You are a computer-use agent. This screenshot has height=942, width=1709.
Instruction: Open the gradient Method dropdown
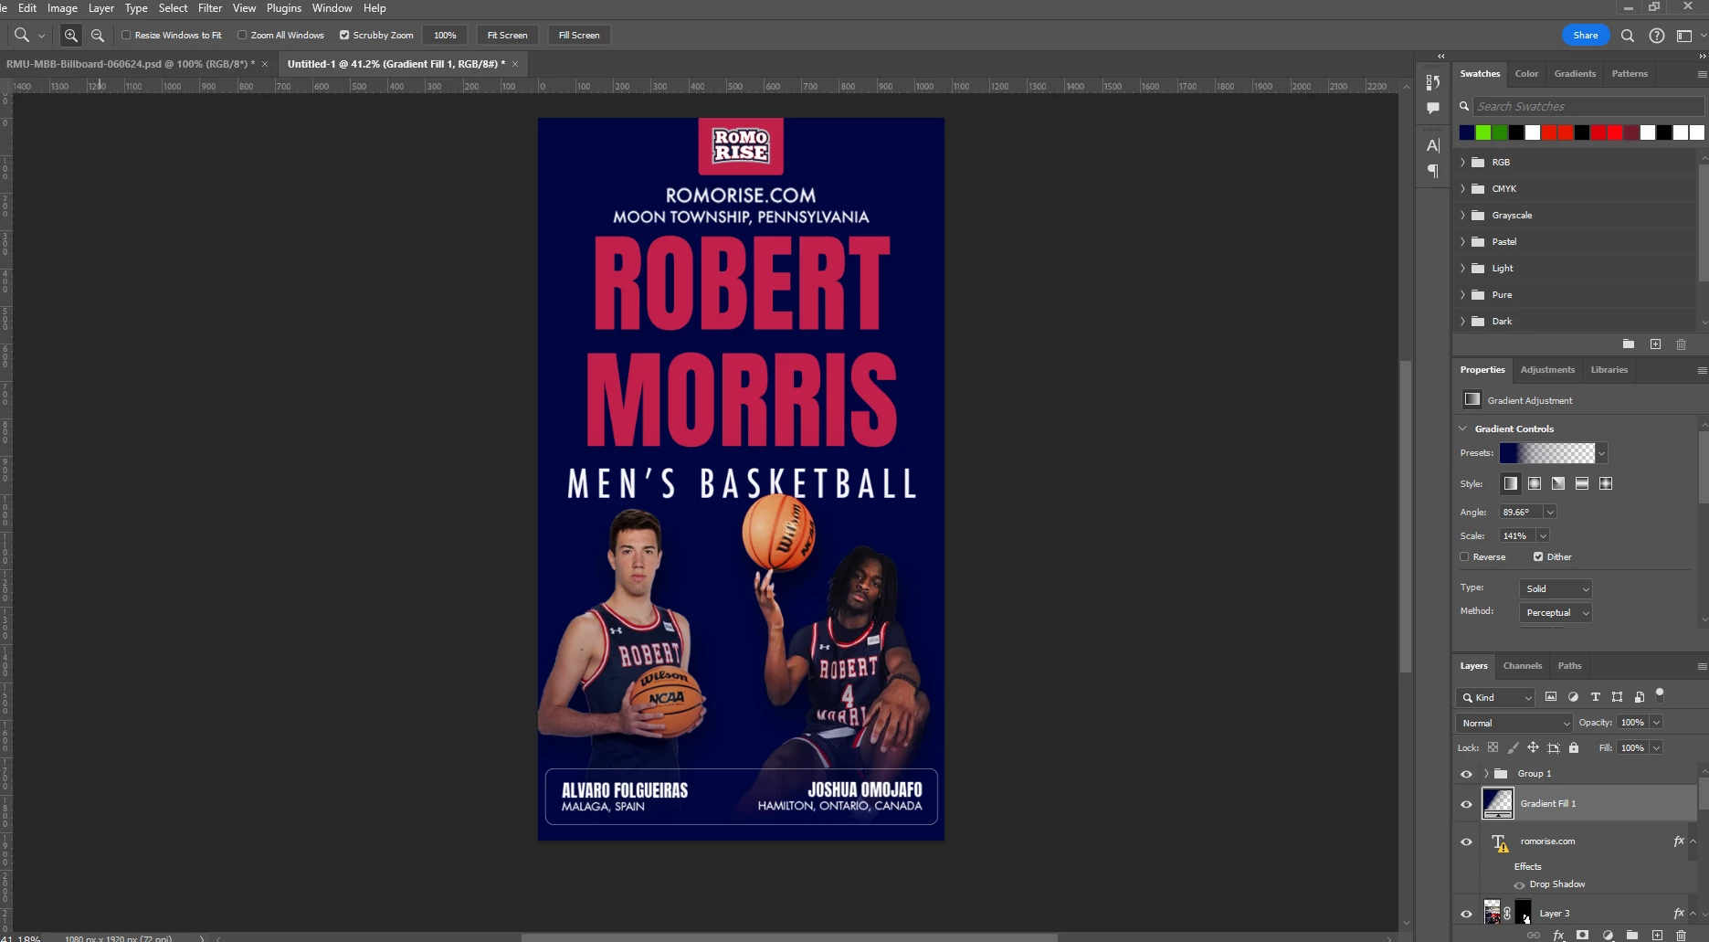point(1556,613)
